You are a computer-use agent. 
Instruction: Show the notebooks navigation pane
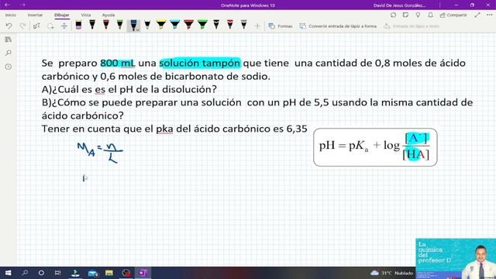tap(9, 40)
